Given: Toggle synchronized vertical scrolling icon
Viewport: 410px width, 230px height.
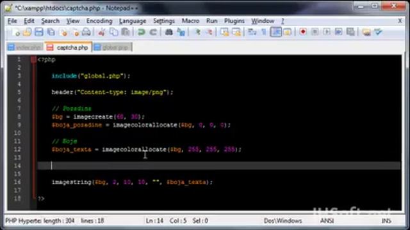Looking at the screenshot, I should pyautogui.click(x=224, y=32).
